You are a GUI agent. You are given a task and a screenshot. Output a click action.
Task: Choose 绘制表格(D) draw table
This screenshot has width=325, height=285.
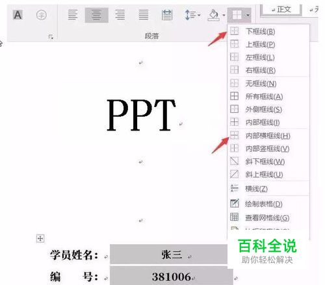pyautogui.click(x=268, y=204)
